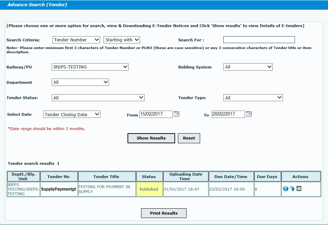Click the date range 3 months warning
This screenshot has width=328, height=225.
coord(47,129)
